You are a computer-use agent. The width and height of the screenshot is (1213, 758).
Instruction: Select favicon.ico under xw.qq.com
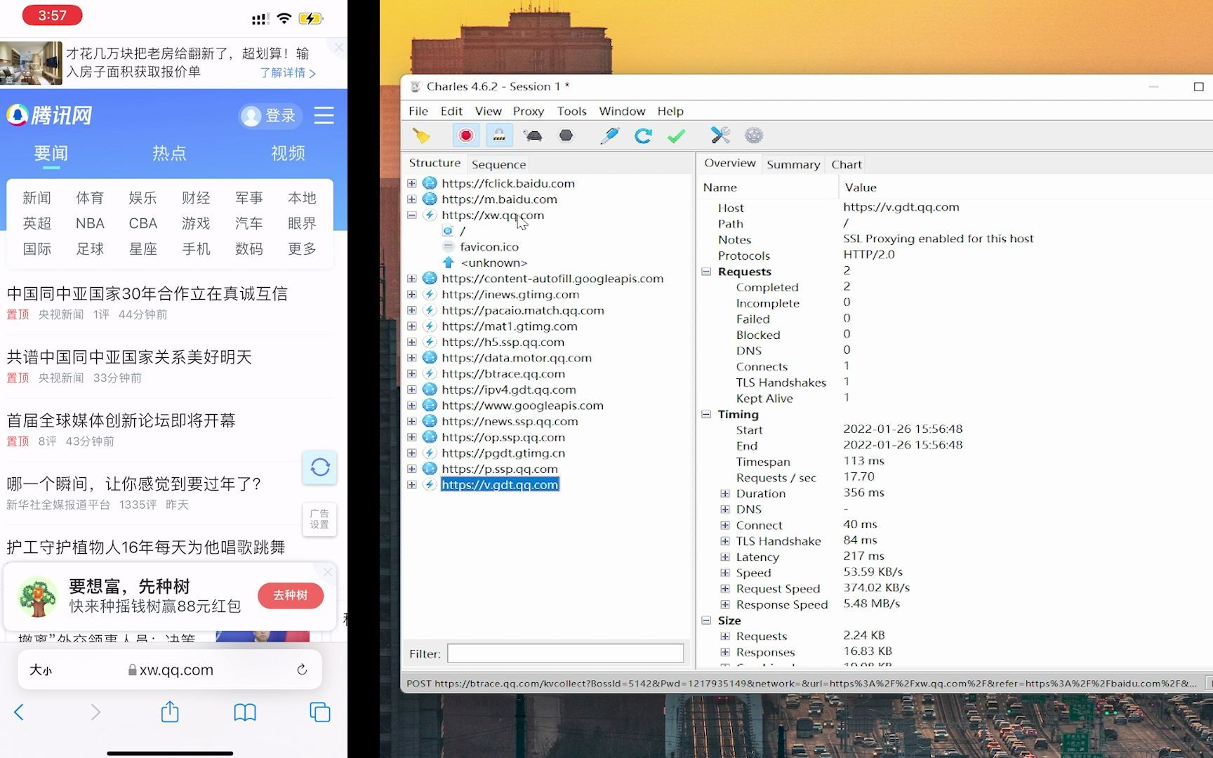click(489, 247)
